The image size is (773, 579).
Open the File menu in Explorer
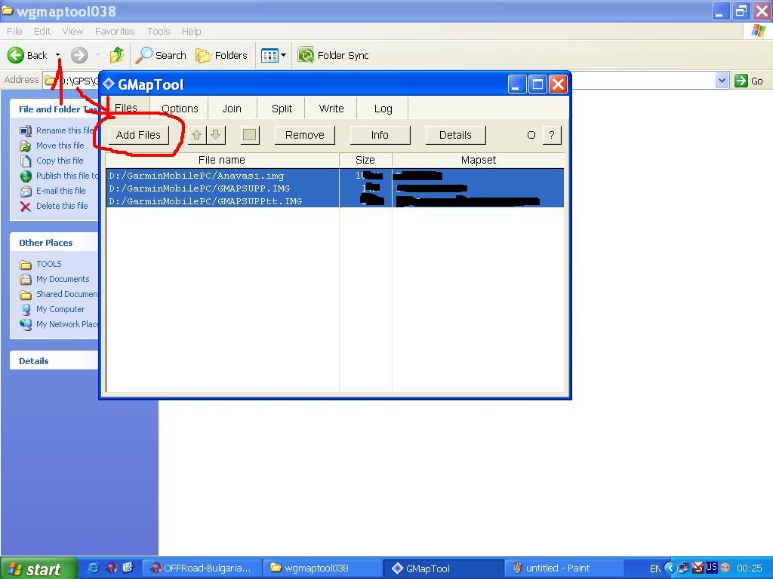point(14,31)
